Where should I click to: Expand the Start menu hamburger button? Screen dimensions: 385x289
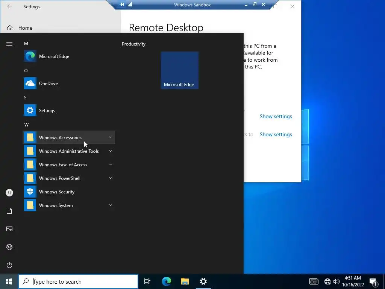point(9,44)
